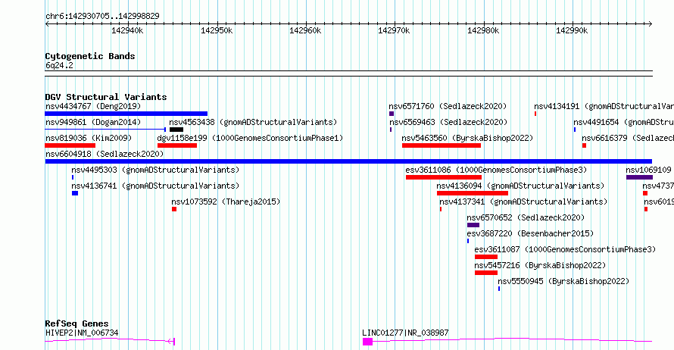Open nsv4136094 (gnomADStructuralVariants) label

point(520,186)
